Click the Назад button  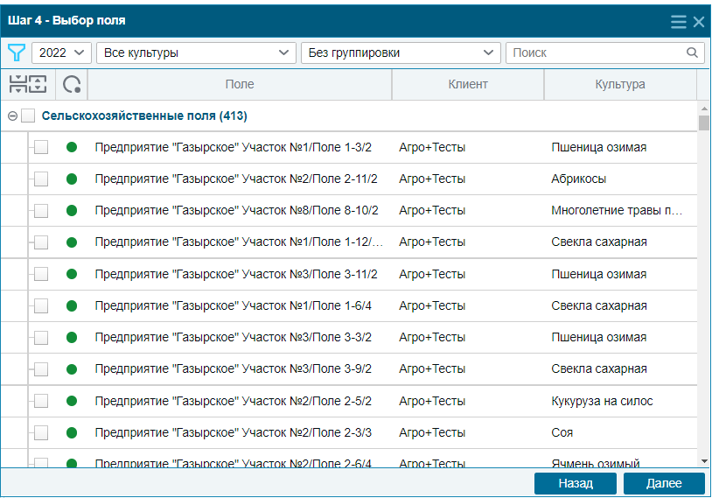click(x=576, y=483)
